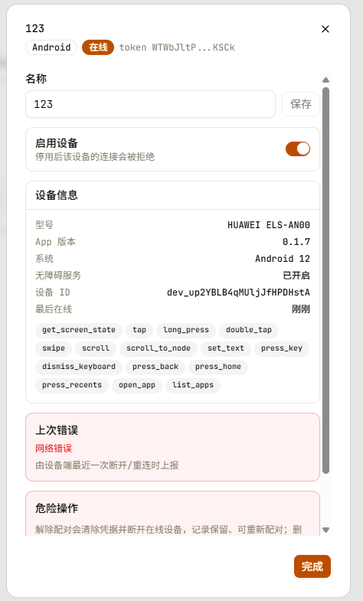Toggle the 启用设备 switch off
The image size is (363, 601).
297,149
